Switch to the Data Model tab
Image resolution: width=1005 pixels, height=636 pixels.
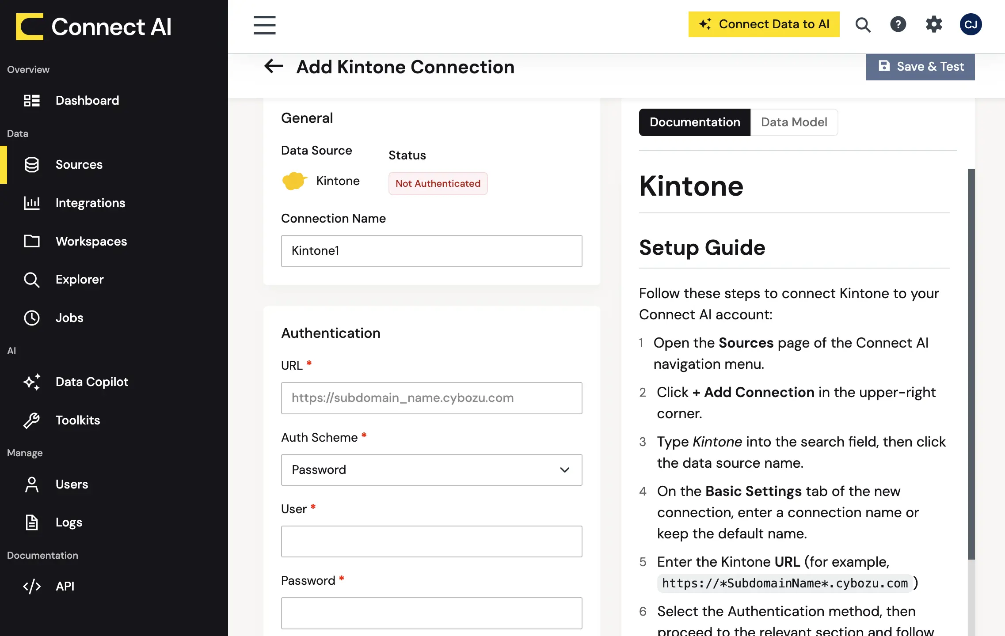(794, 122)
